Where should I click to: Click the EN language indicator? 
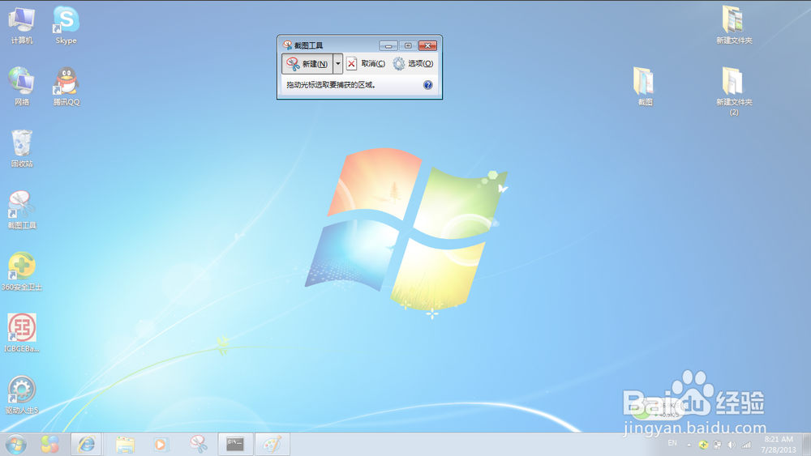pyautogui.click(x=672, y=443)
